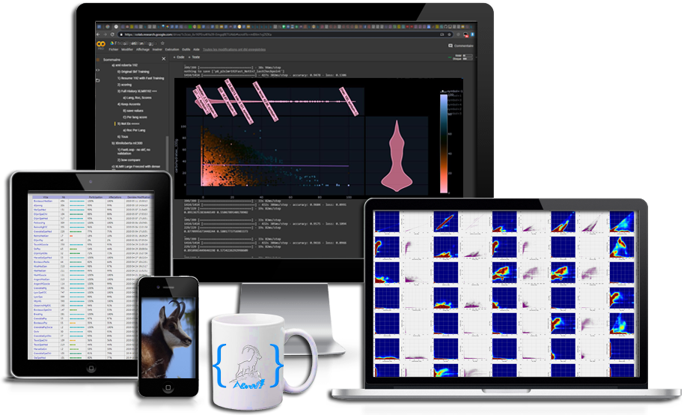Select '4) Keep Accents' in the outline
The height and width of the screenshot is (415, 684).
[x=129, y=103]
